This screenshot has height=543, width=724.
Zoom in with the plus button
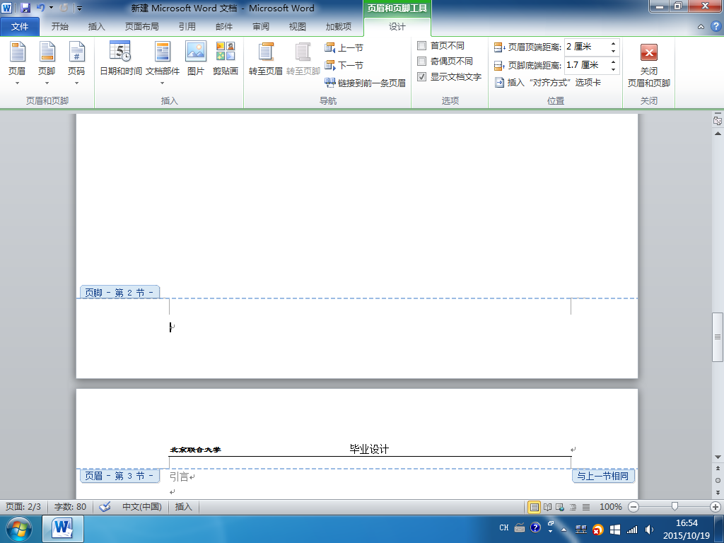716,507
